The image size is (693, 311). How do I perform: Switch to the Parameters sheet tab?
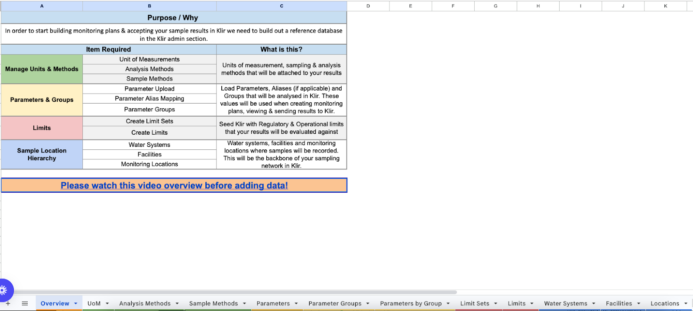[273, 304]
